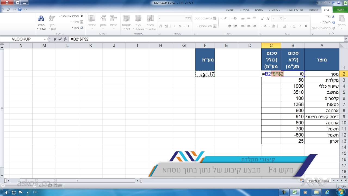Open Windows Explorer folder on taskbar
Screen dimensions: 348x196
(316, 192)
